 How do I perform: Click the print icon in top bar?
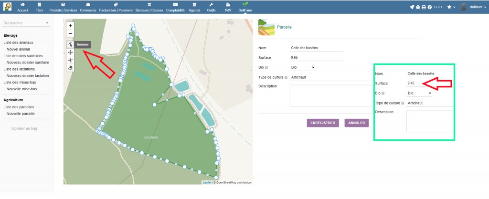pos(424,7)
